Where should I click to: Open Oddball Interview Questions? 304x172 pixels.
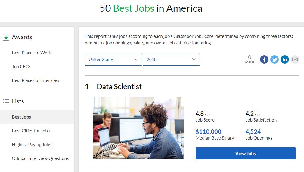[40, 158]
